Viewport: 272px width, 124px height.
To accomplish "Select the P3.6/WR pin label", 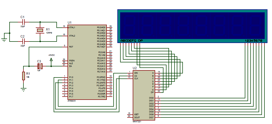I will 101,94.
